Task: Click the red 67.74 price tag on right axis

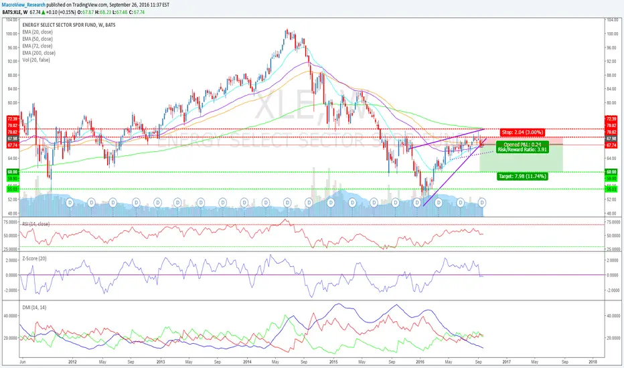Action: [611, 146]
